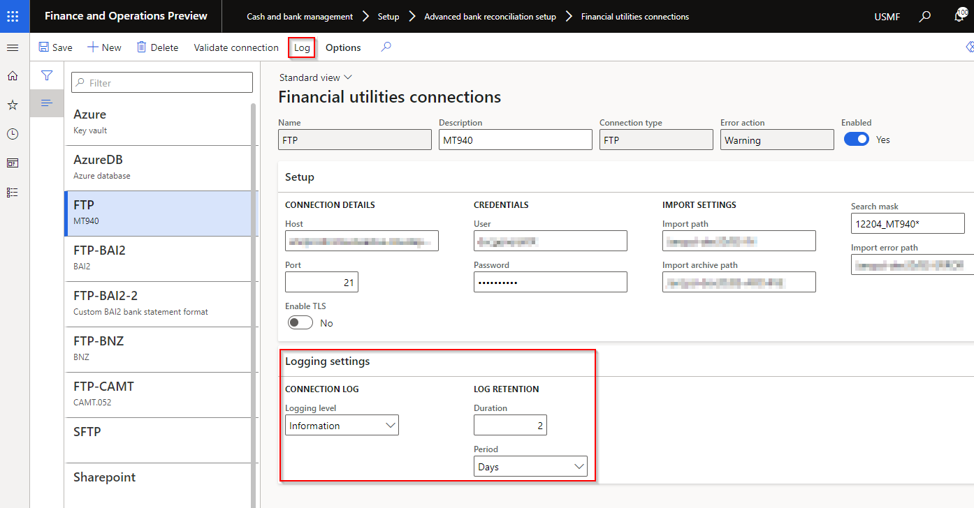Click Log in the action bar
Screen dimensions: 974x508
302,47
